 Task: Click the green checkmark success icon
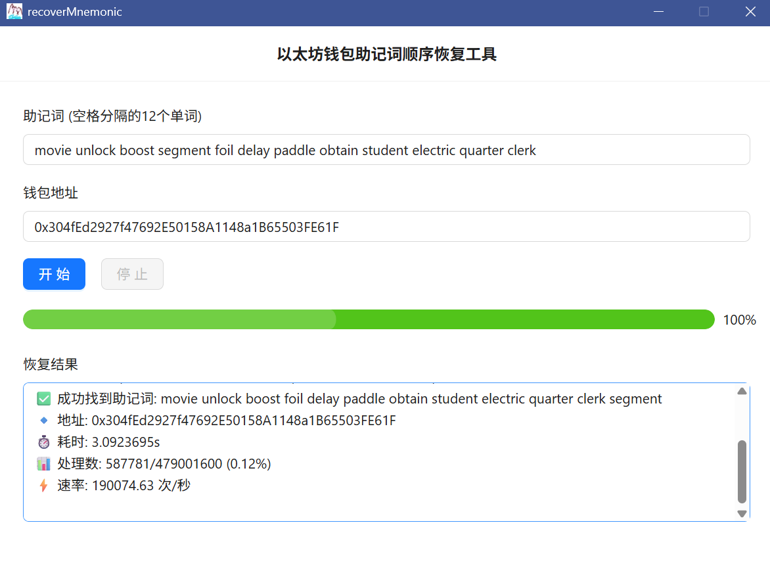tap(44, 399)
